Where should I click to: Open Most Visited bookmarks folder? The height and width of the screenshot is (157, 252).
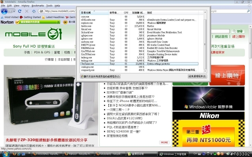coord(10,17)
